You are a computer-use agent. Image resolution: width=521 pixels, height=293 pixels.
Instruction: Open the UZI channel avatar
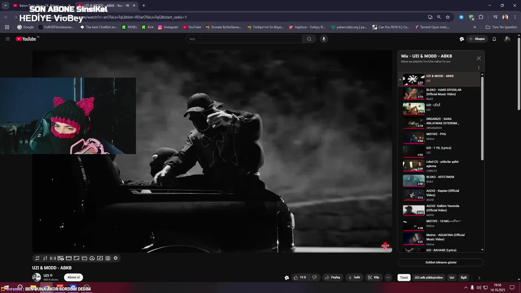coord(37,277)
